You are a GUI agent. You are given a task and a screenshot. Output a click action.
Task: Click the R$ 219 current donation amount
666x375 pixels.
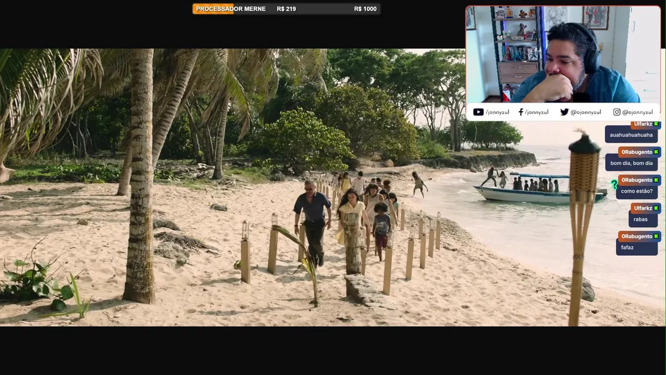tap(286, 9)
